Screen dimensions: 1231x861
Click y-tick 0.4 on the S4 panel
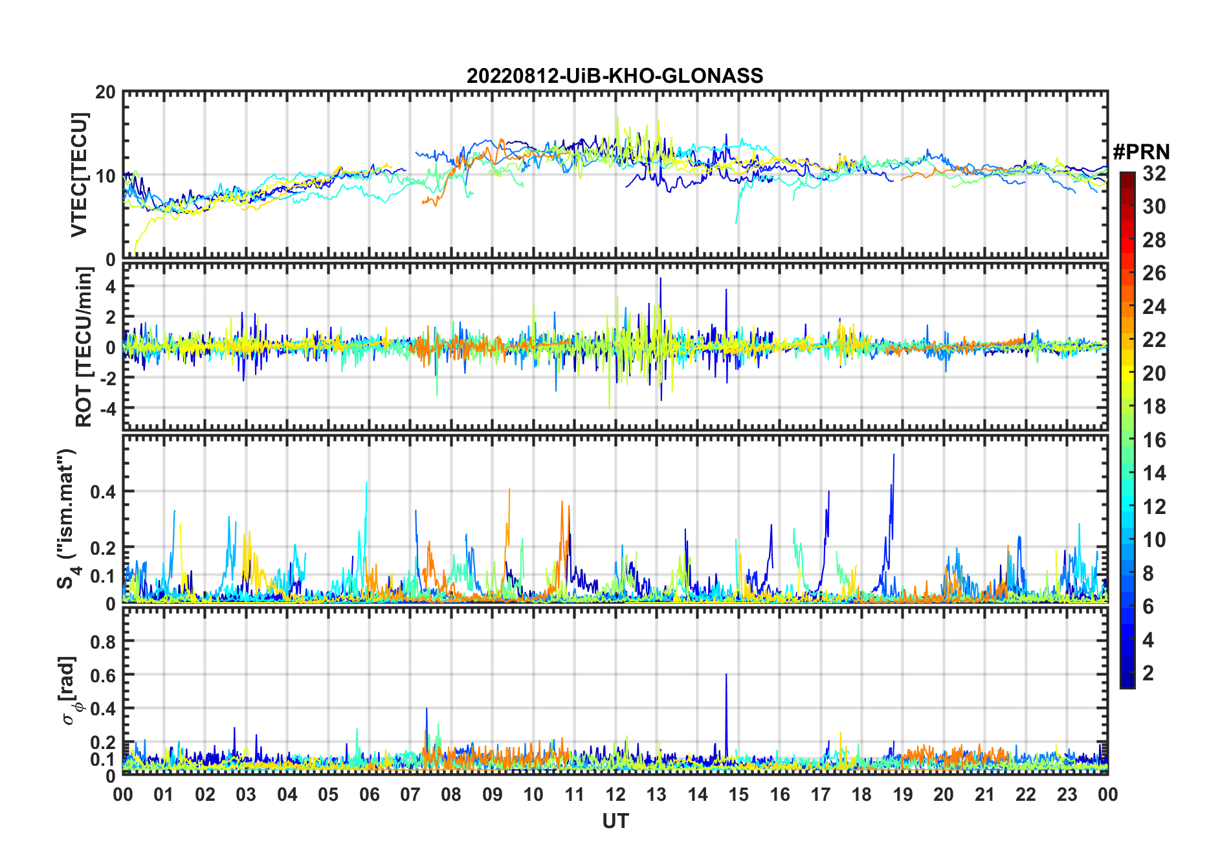[104, 492]
